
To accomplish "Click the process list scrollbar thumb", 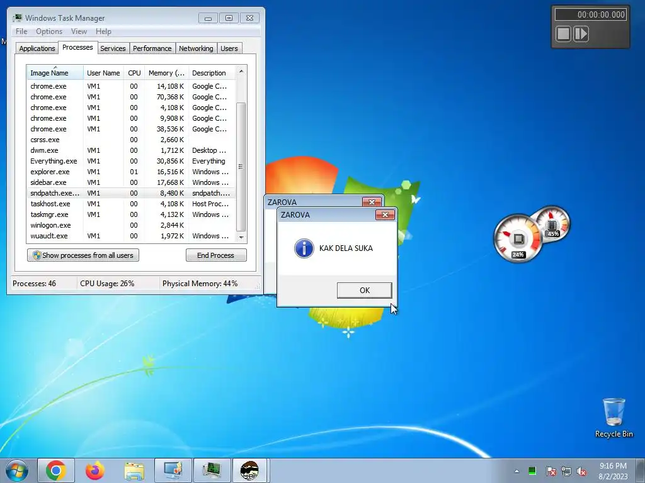I will pyautogui.click(x=241, y=167).
